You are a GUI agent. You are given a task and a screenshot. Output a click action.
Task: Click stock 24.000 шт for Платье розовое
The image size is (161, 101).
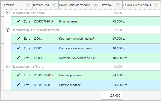(120, 75)
